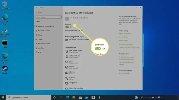Open the Removed Apps desktop icon
This screenshot has height=100, width=179.
pos(5,58)
